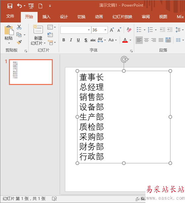Open the font color palette arrow
The image size is (185, 203).
click(130, 40)
